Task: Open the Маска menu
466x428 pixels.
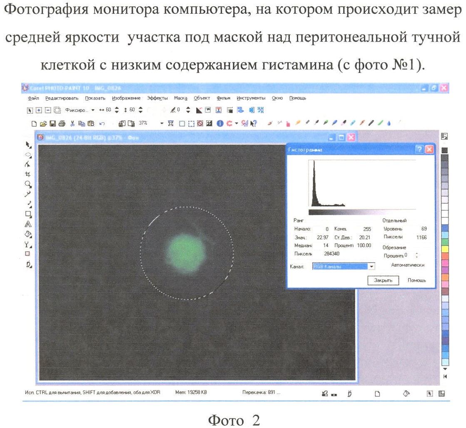Action: (x=181, y=98)
